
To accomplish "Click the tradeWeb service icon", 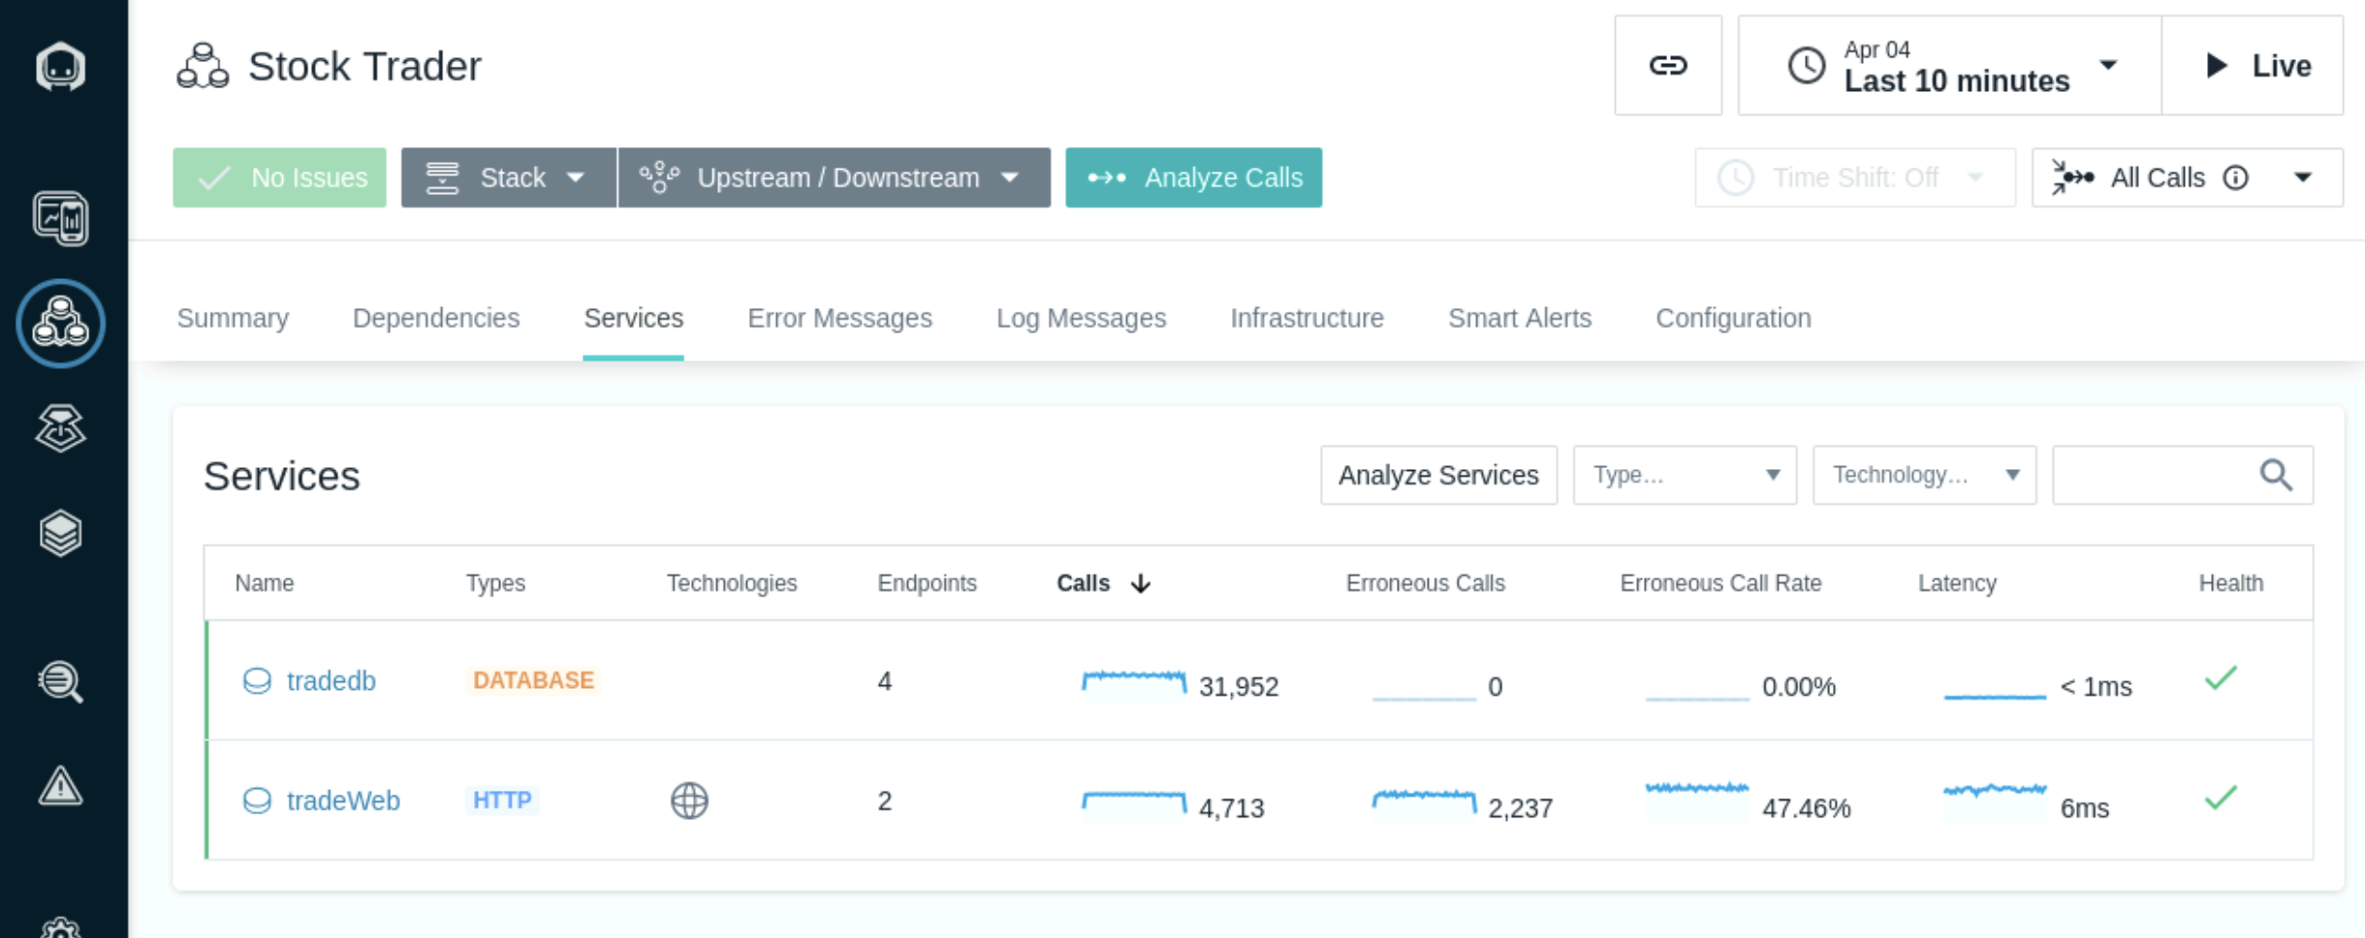I will point(257,800).
